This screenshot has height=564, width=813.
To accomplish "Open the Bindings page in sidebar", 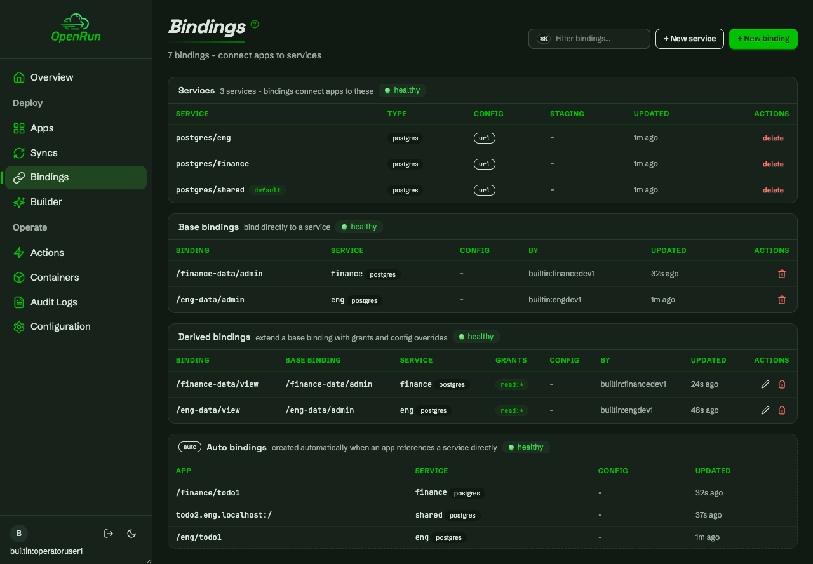I will coord(76,177).
